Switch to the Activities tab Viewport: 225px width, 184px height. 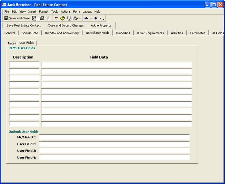pos(177,33)
